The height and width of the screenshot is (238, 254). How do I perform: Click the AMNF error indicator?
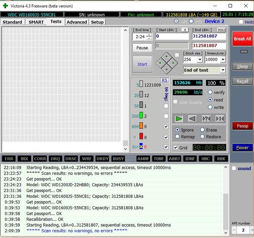pyautogui.click(x=143, y=159)
